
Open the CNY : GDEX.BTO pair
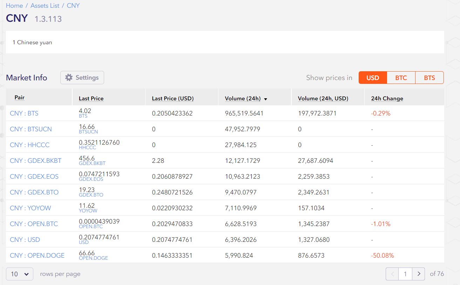pos(34,192)
